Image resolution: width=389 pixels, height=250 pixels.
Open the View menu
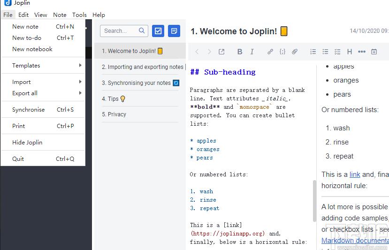pyautogui.click(x=41, y=15)
